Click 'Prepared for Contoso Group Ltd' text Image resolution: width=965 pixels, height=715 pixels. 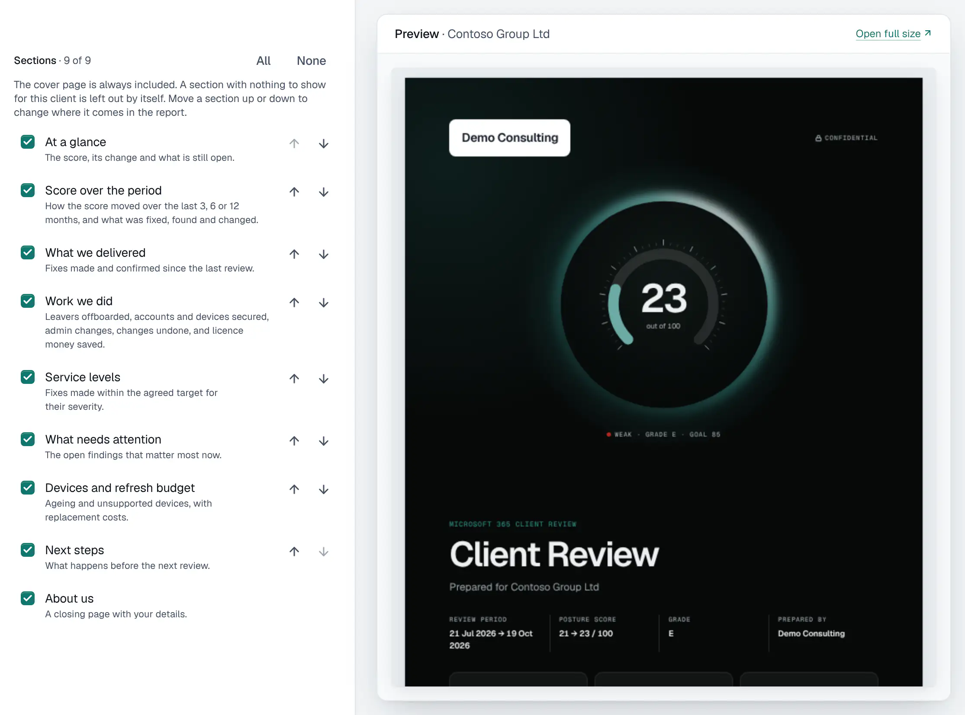(x=524, y=587)
